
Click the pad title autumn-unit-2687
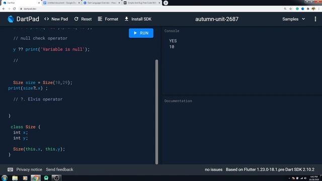(217, 19)
